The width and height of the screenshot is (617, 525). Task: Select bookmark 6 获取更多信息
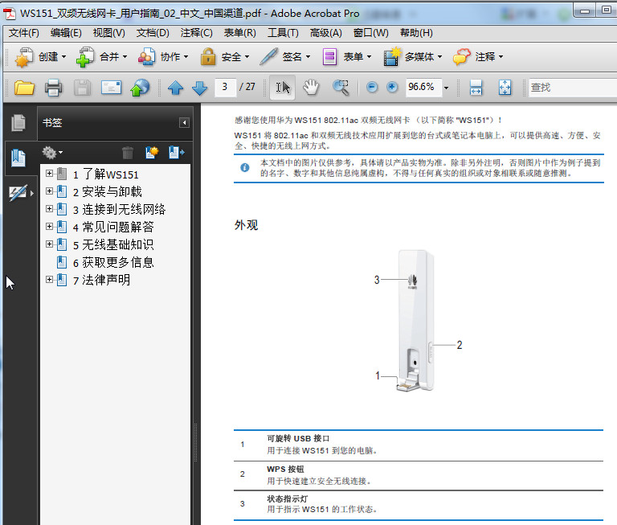pyautogui.click(x=113, y=263)
